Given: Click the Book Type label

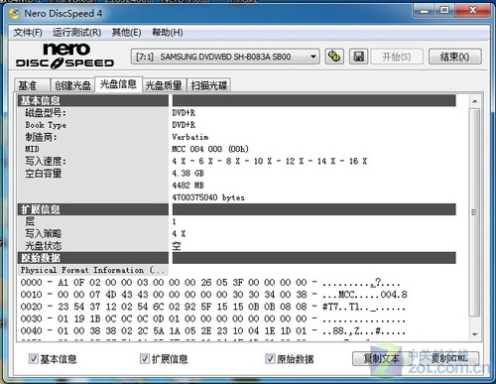Looking at the screenshot, I should 46,125.
